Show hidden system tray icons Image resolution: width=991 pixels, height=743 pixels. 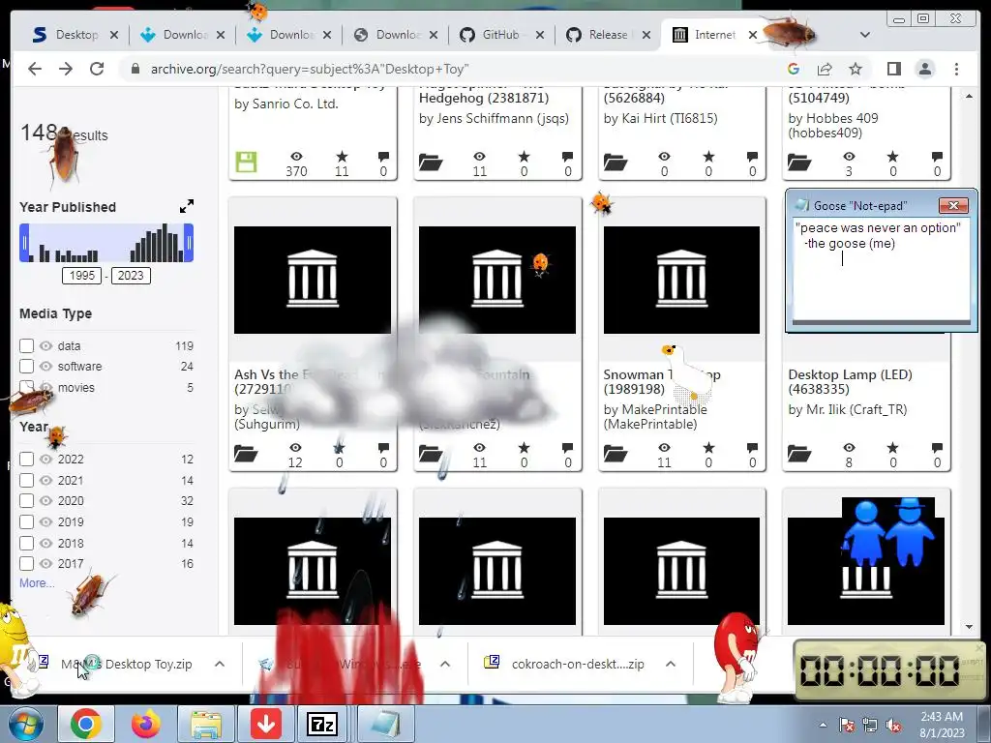[x=823, y=725]
